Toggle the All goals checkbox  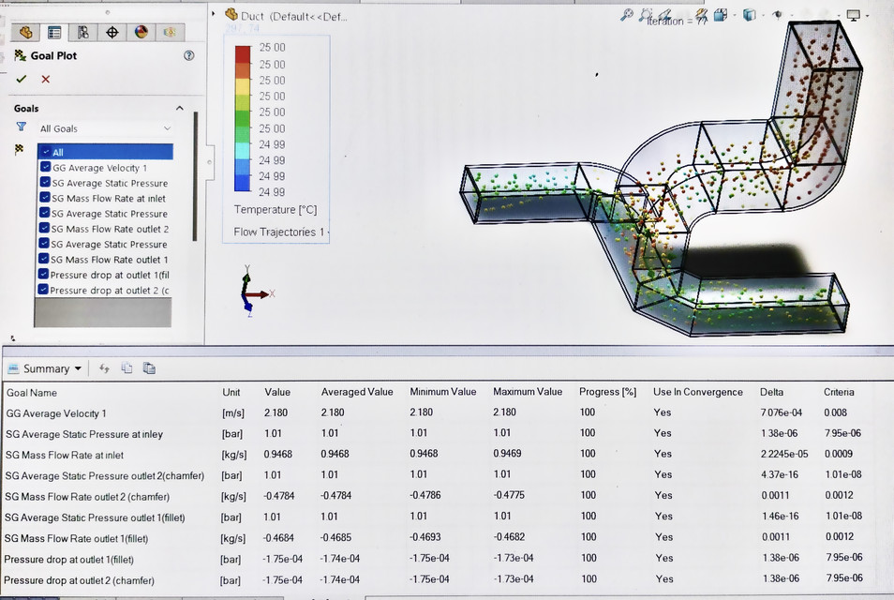click(x=46, y=151)
